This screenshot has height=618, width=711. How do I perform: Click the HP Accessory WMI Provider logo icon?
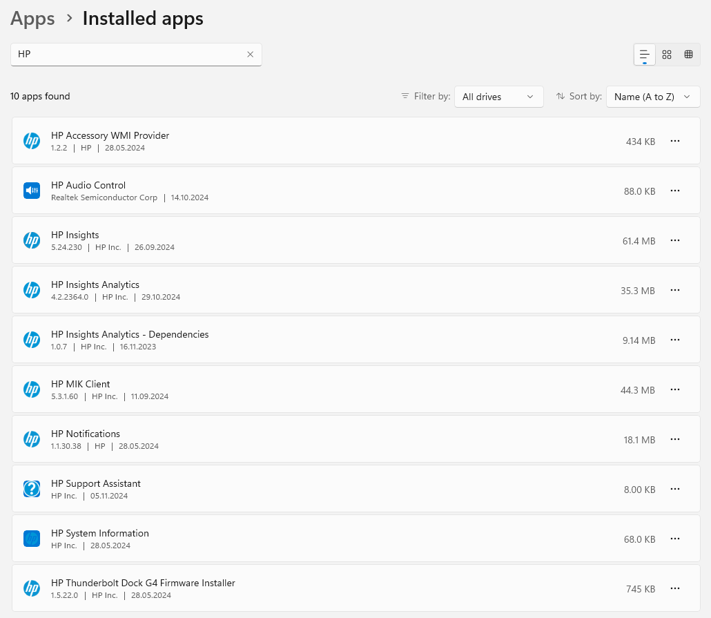(32, 141)
